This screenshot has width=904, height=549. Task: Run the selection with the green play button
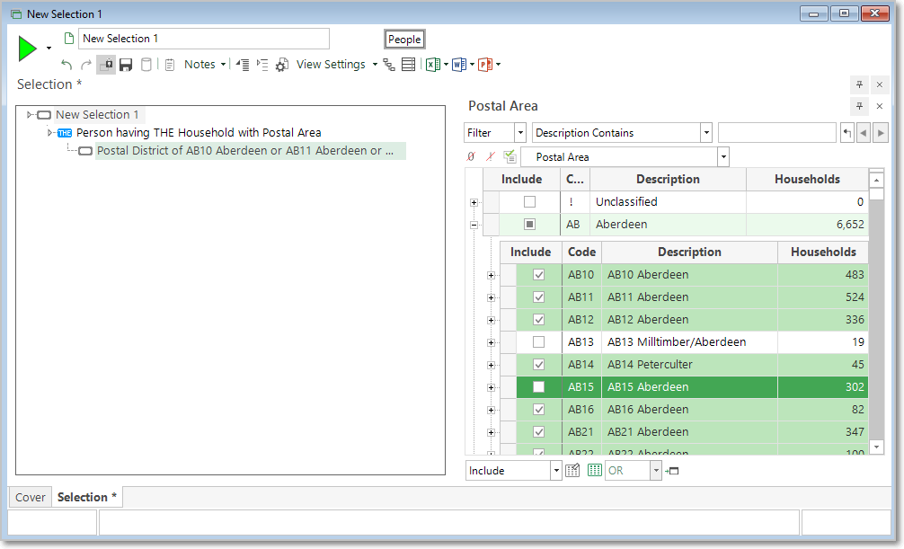click(27, 49)
